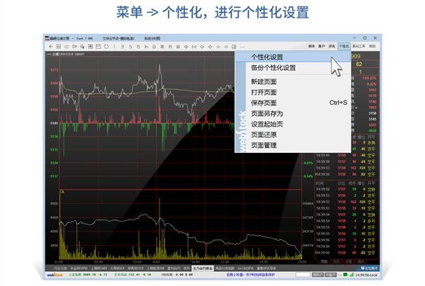Open the 个性化 menu bar item
The height and width of the screenshot is (286, 425).
click(x=344, y=45)
